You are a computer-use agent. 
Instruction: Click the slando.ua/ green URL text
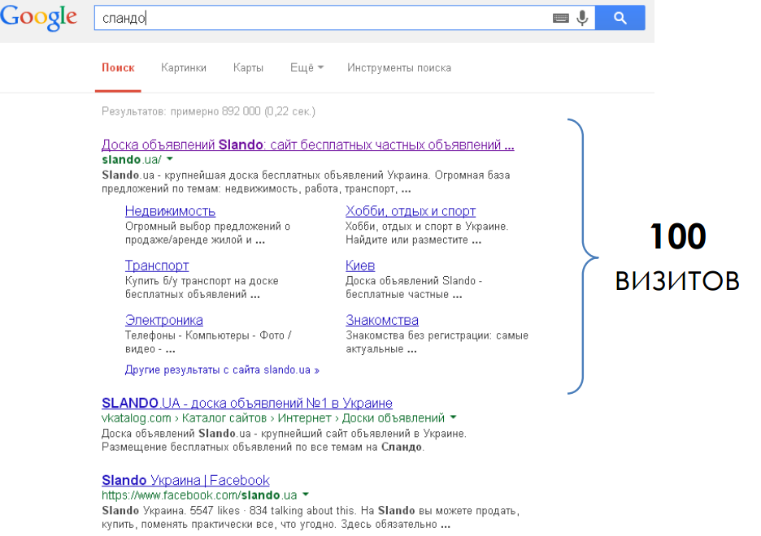132,159
